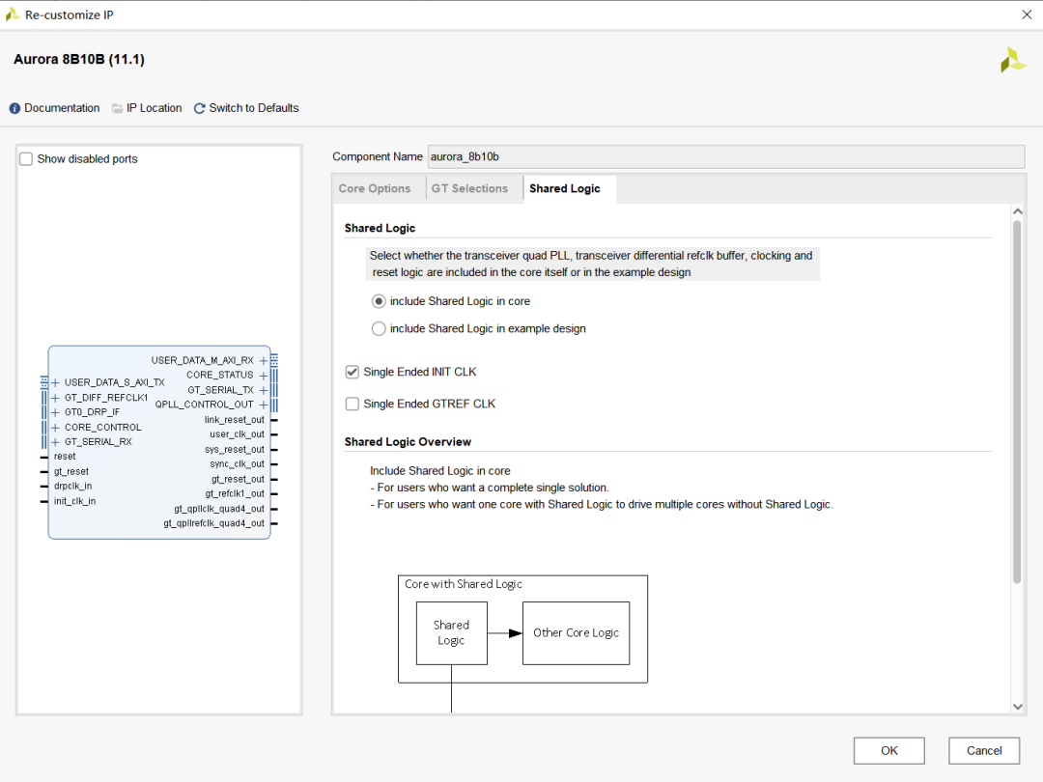The width and height of the screenshot is (1043, 782).
Task: Click the Vivado logo in the title bar
Action: click(12, 14)
